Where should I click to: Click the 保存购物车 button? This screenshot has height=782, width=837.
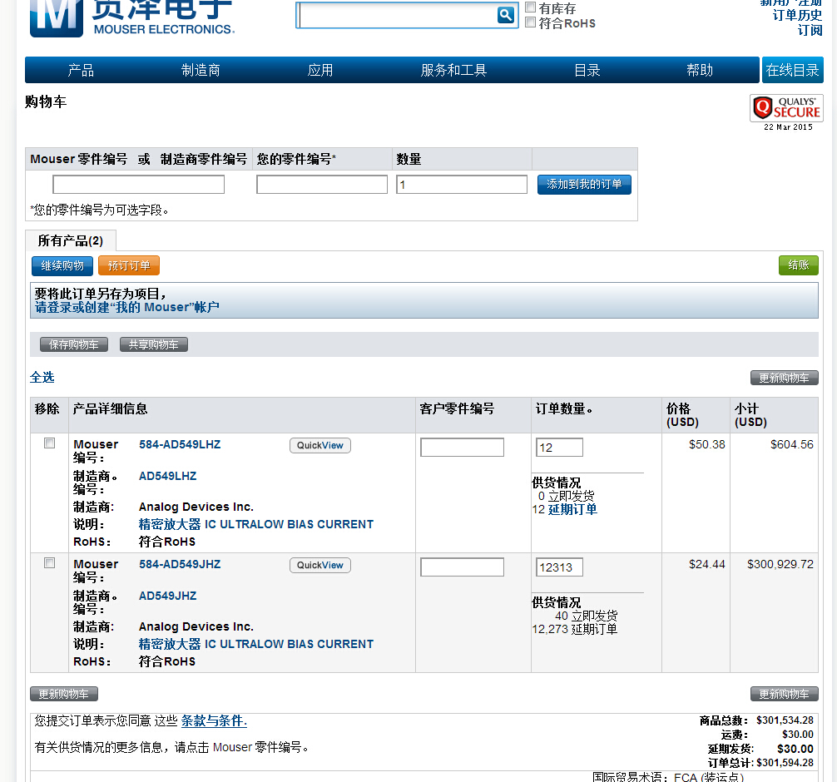point(74,344)
